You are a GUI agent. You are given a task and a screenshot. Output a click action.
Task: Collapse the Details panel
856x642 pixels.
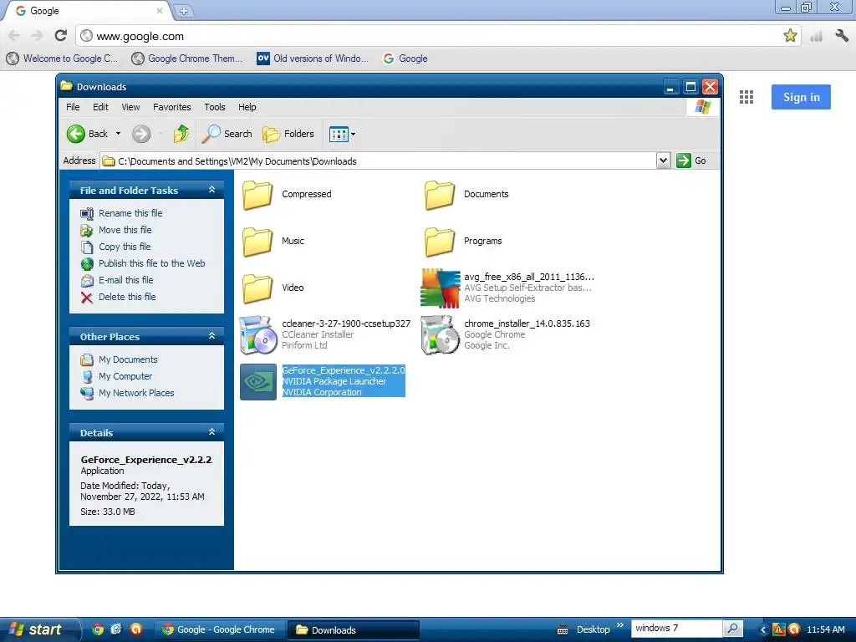[211, 432]
